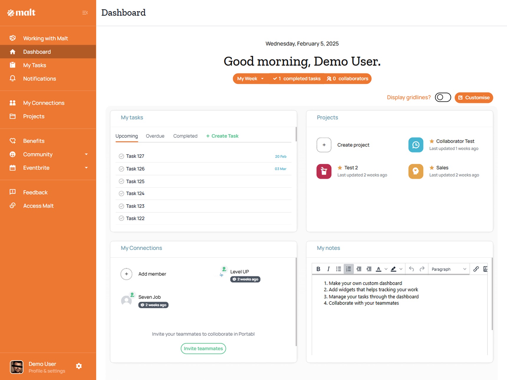The height and width of the screenshot is (380, 507).
Task: Mark Task 127 as complete
Action: coord(121,156)
